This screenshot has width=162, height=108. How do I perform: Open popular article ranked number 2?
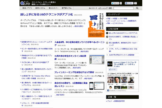(124, 38)
